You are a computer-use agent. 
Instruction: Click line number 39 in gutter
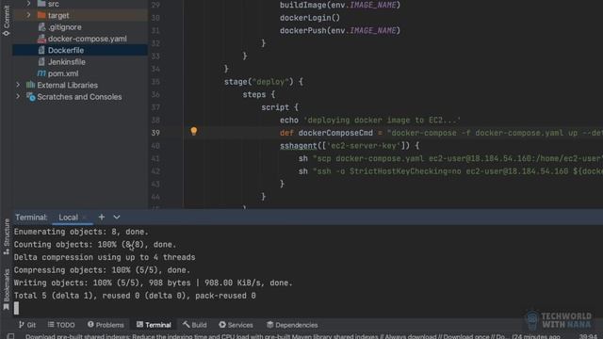point(155,133)
